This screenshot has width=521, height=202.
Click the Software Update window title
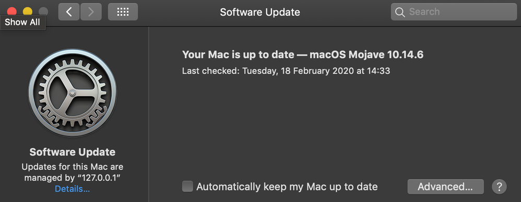260,12
